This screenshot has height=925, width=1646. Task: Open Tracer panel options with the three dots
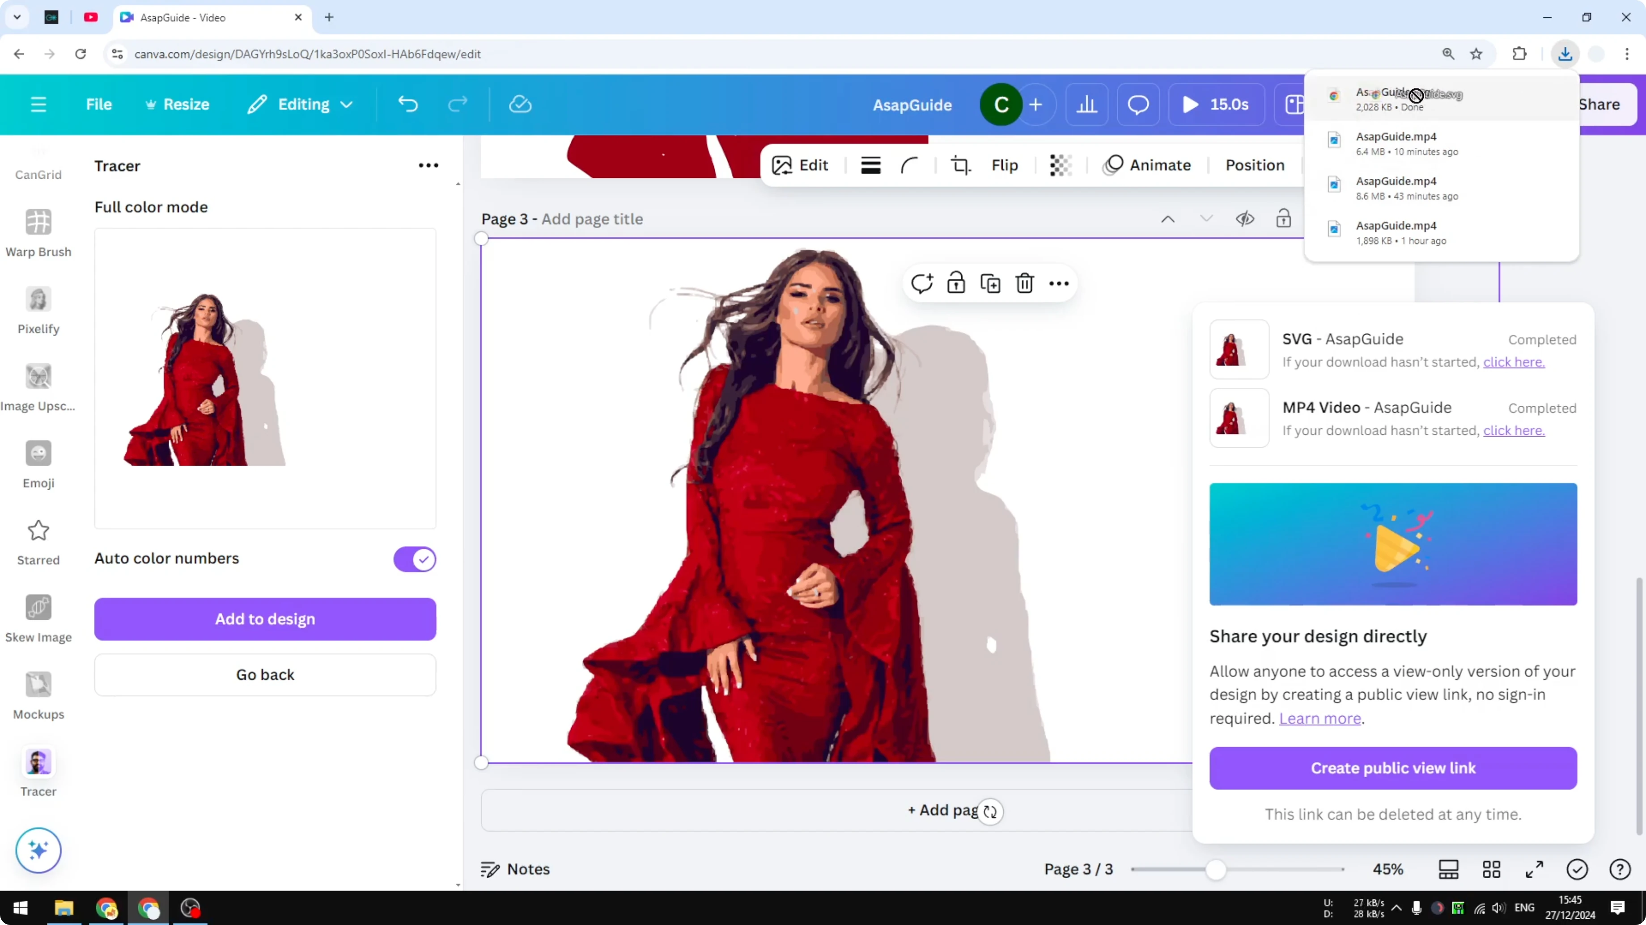coord(428,165)
